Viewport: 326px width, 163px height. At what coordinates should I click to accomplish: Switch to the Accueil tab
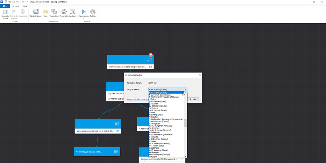pos(16,6)
